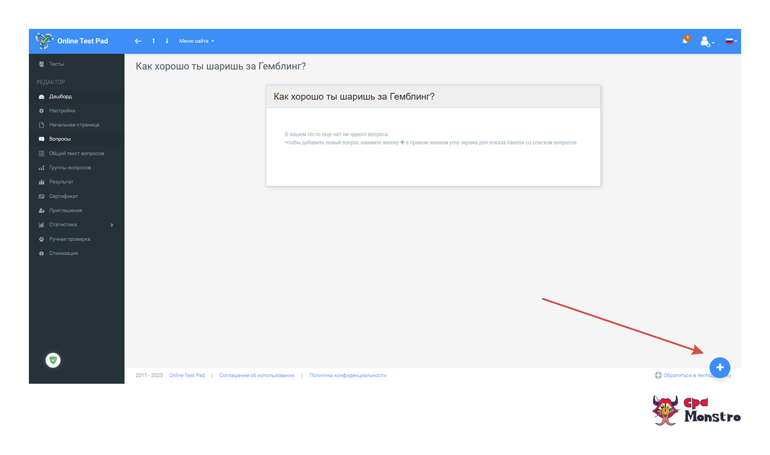
Task: Click the down arrow in header
Action: pos(167,41)
